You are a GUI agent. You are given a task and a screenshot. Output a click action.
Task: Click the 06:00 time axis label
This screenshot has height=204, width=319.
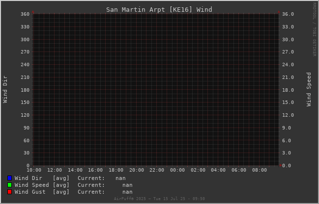239,170
